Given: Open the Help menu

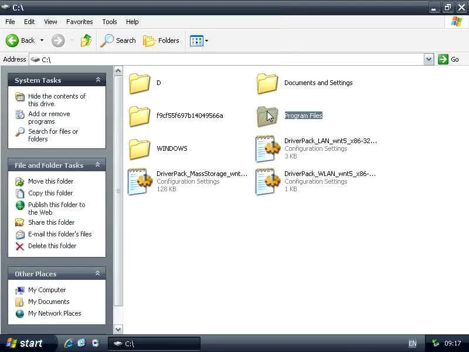Looking at the screenshot, I should click(132, 22).
